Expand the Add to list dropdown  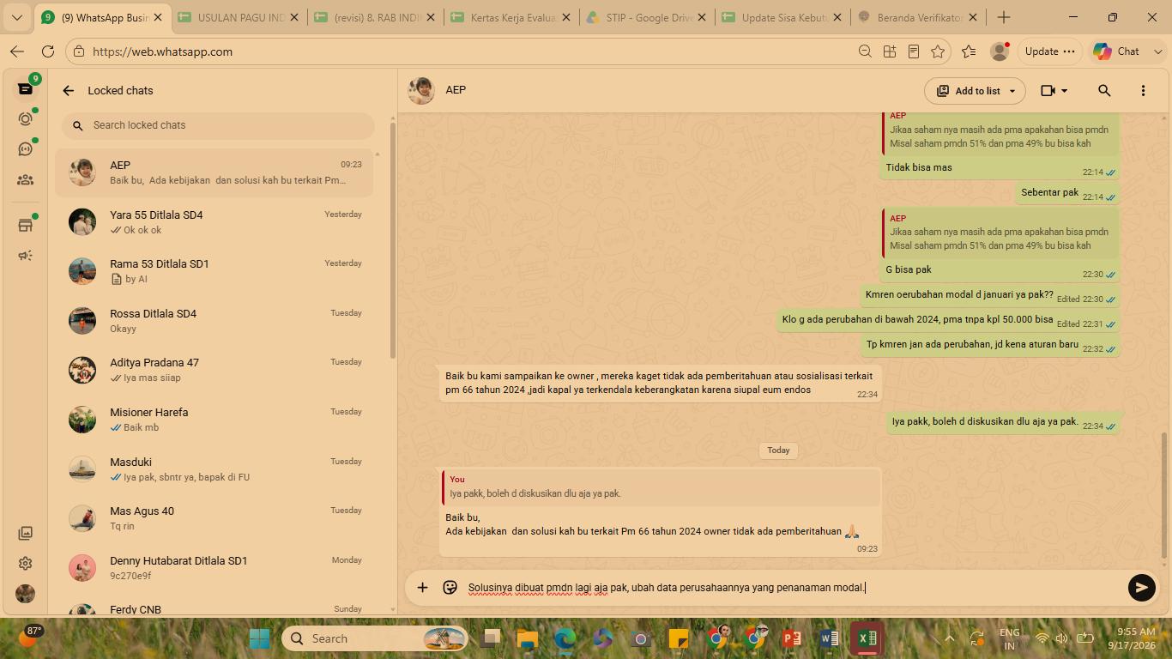(975, 90)
